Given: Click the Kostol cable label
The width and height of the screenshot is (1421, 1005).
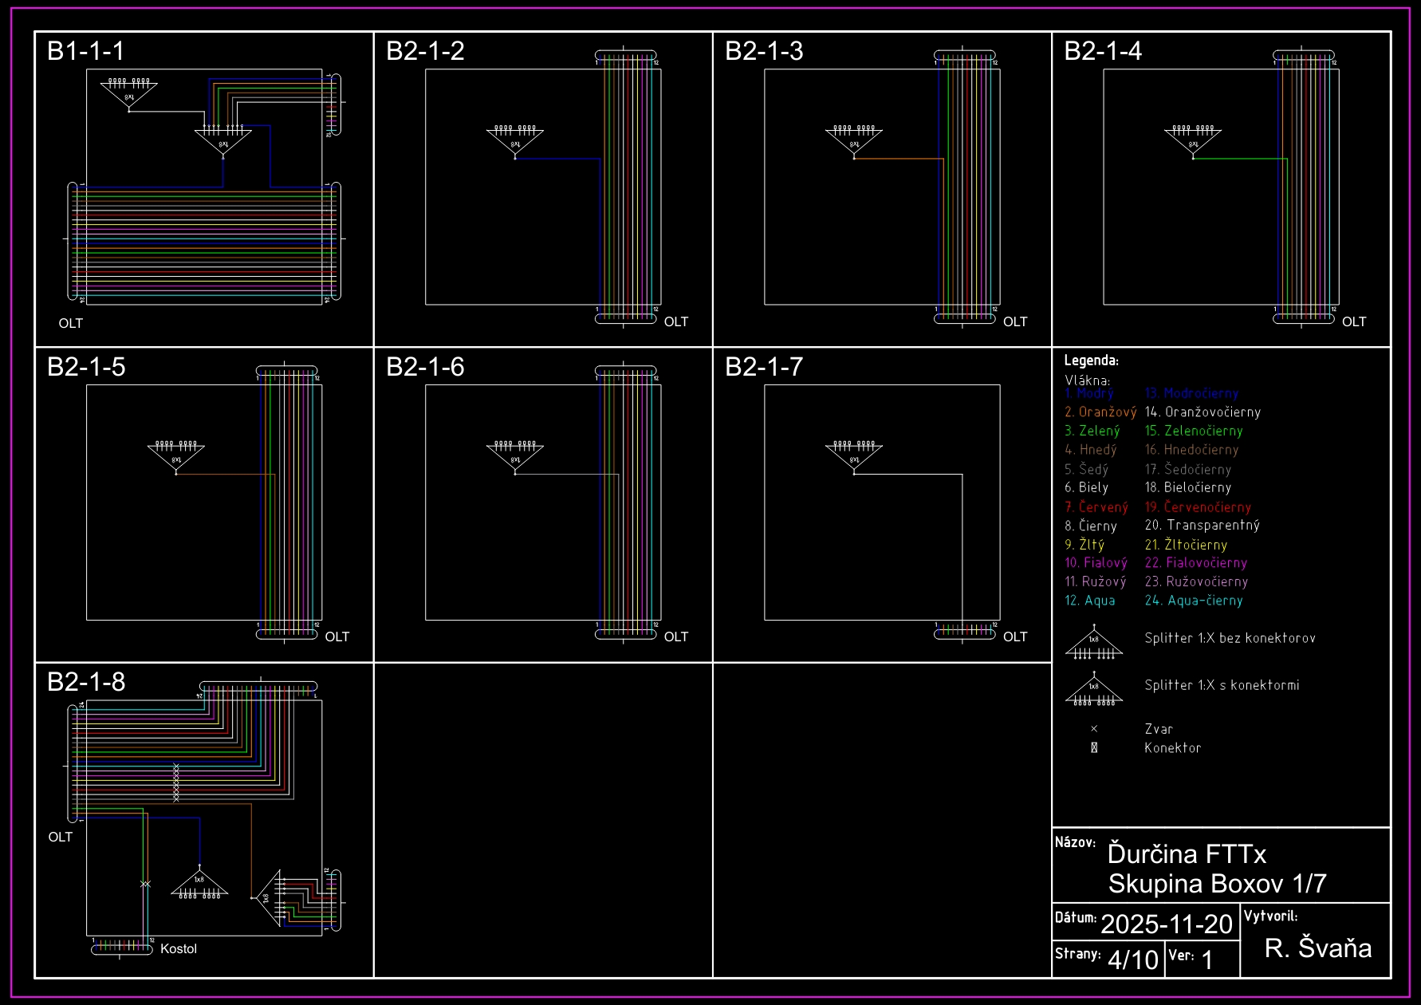Looking at the screenshot, I should click(179, 949).
